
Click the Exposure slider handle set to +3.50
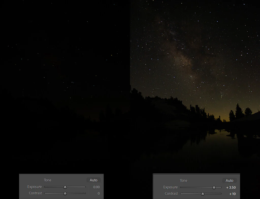214,187
